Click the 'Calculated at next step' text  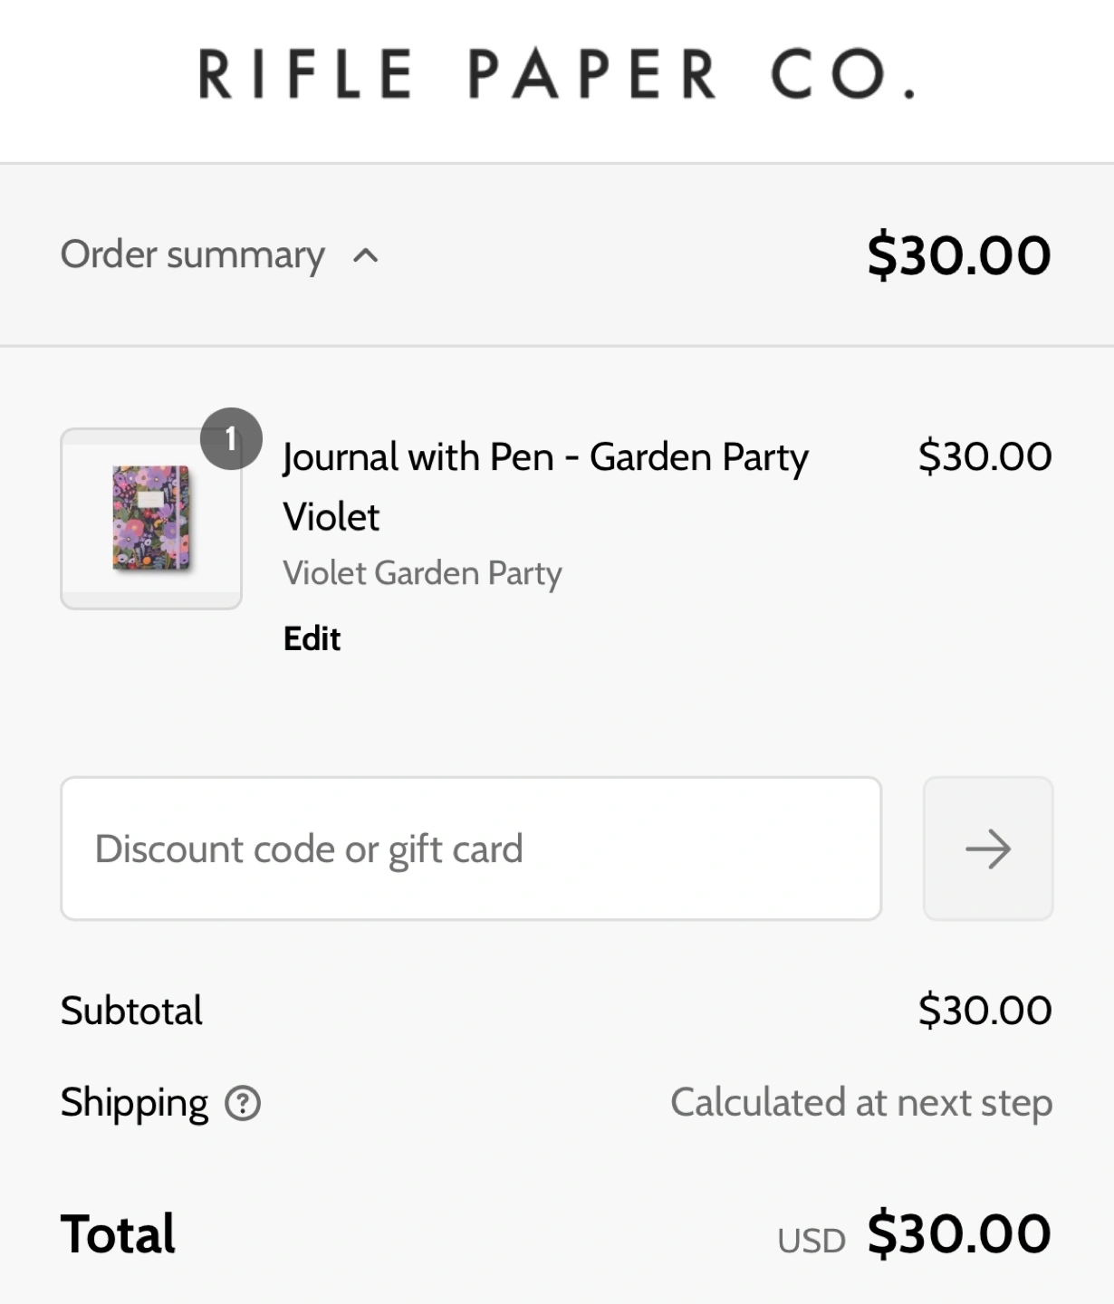click(x=860, y=1103)
